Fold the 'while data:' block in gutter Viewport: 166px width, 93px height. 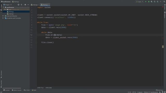click(x=36, y=33)
